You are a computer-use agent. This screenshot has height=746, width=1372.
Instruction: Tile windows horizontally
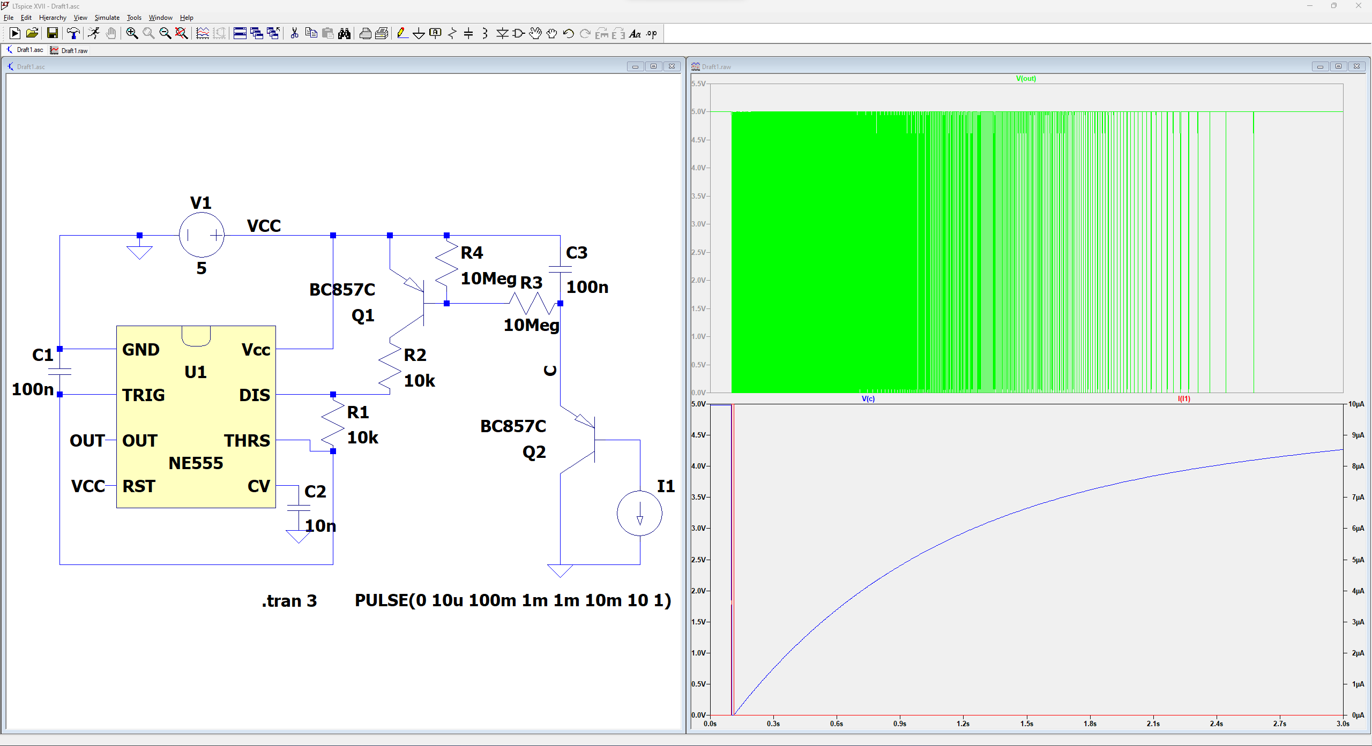pos(240,33)
